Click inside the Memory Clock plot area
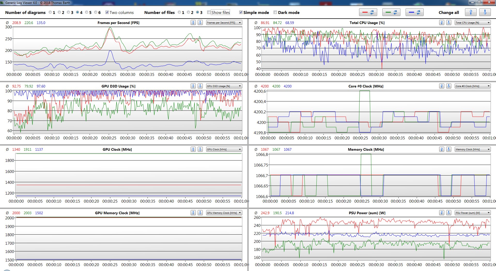This screenshot has height=271, width=496. [380, 176]
